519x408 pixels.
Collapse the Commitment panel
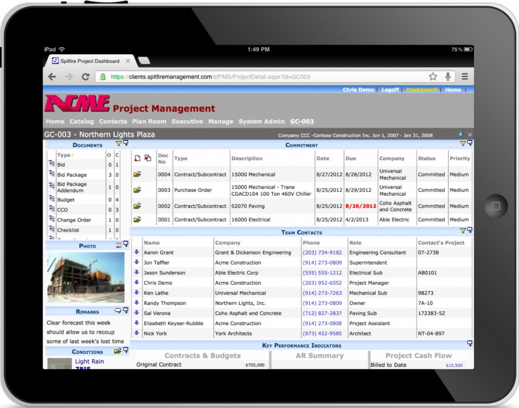coord(470,143)
